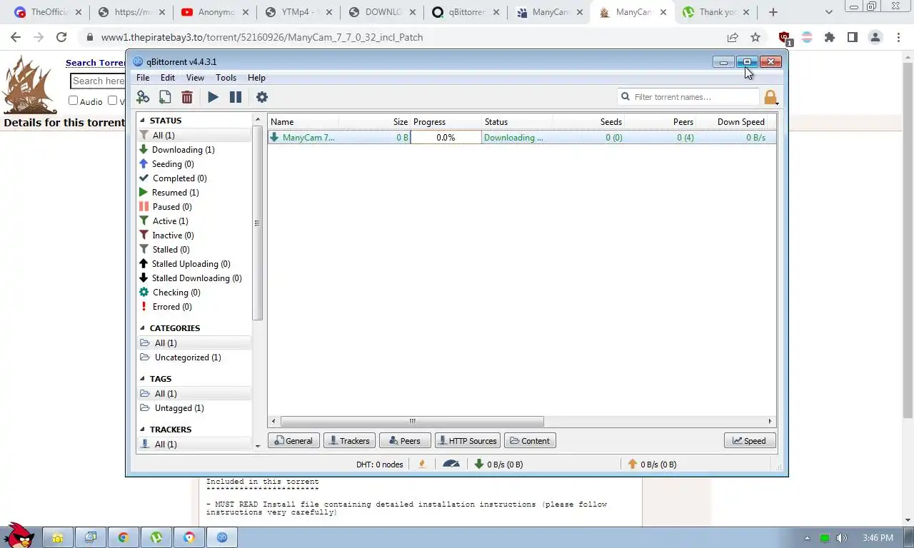Click Chrome share page icon
The width and height of the screenshot is (914, 548).
pyautogui.click(x=733, y=37)
